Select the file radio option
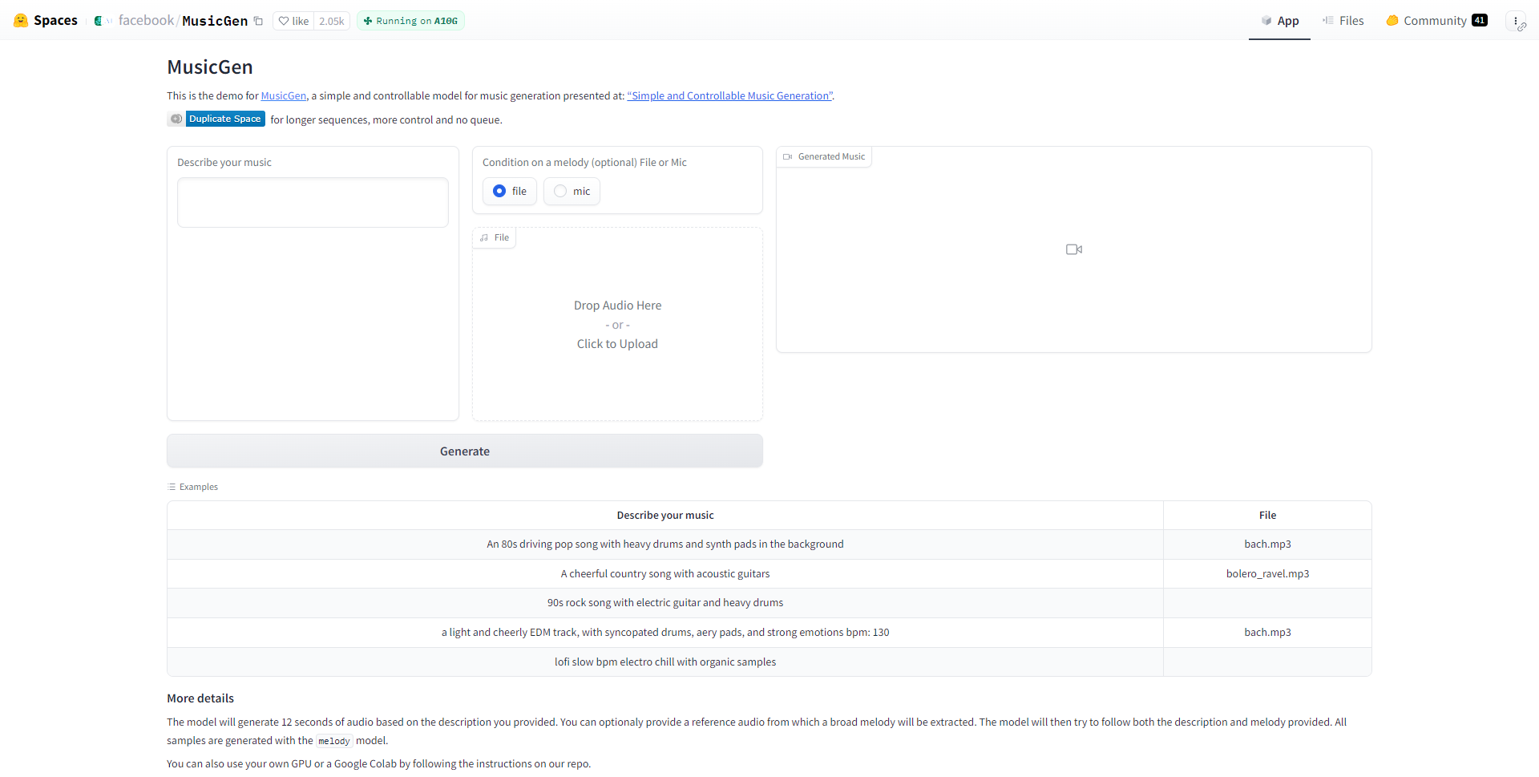 [499, 192]
